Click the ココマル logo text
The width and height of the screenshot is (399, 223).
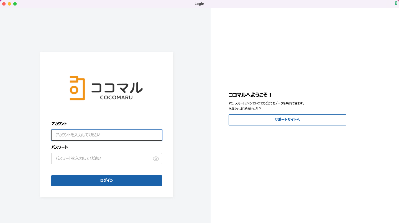(x=117, y=88)
